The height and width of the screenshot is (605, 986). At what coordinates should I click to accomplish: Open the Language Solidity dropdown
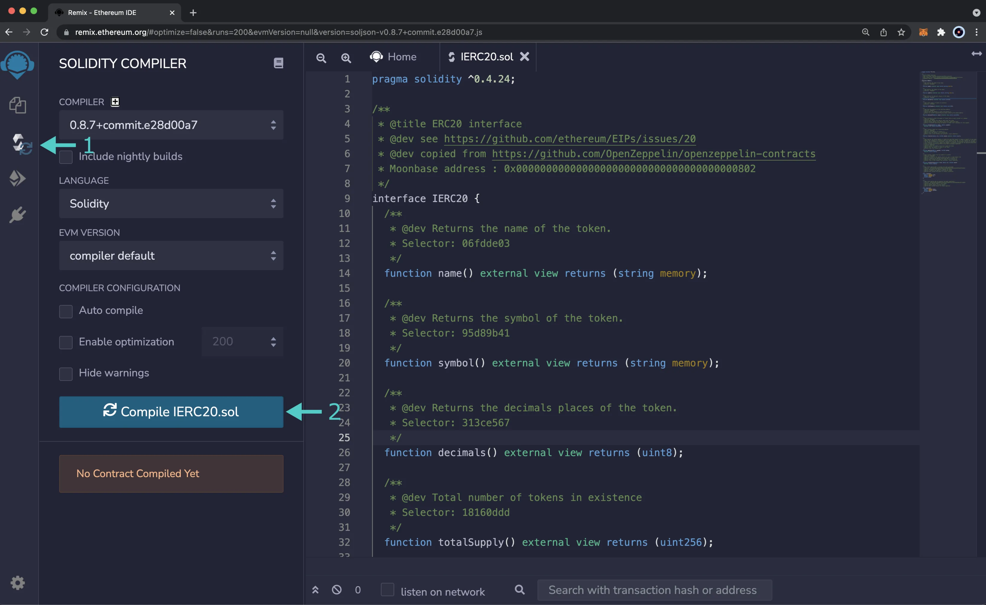point(171,203)
